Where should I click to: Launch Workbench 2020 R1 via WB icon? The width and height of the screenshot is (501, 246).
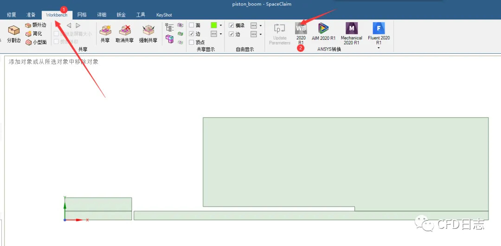301,29
